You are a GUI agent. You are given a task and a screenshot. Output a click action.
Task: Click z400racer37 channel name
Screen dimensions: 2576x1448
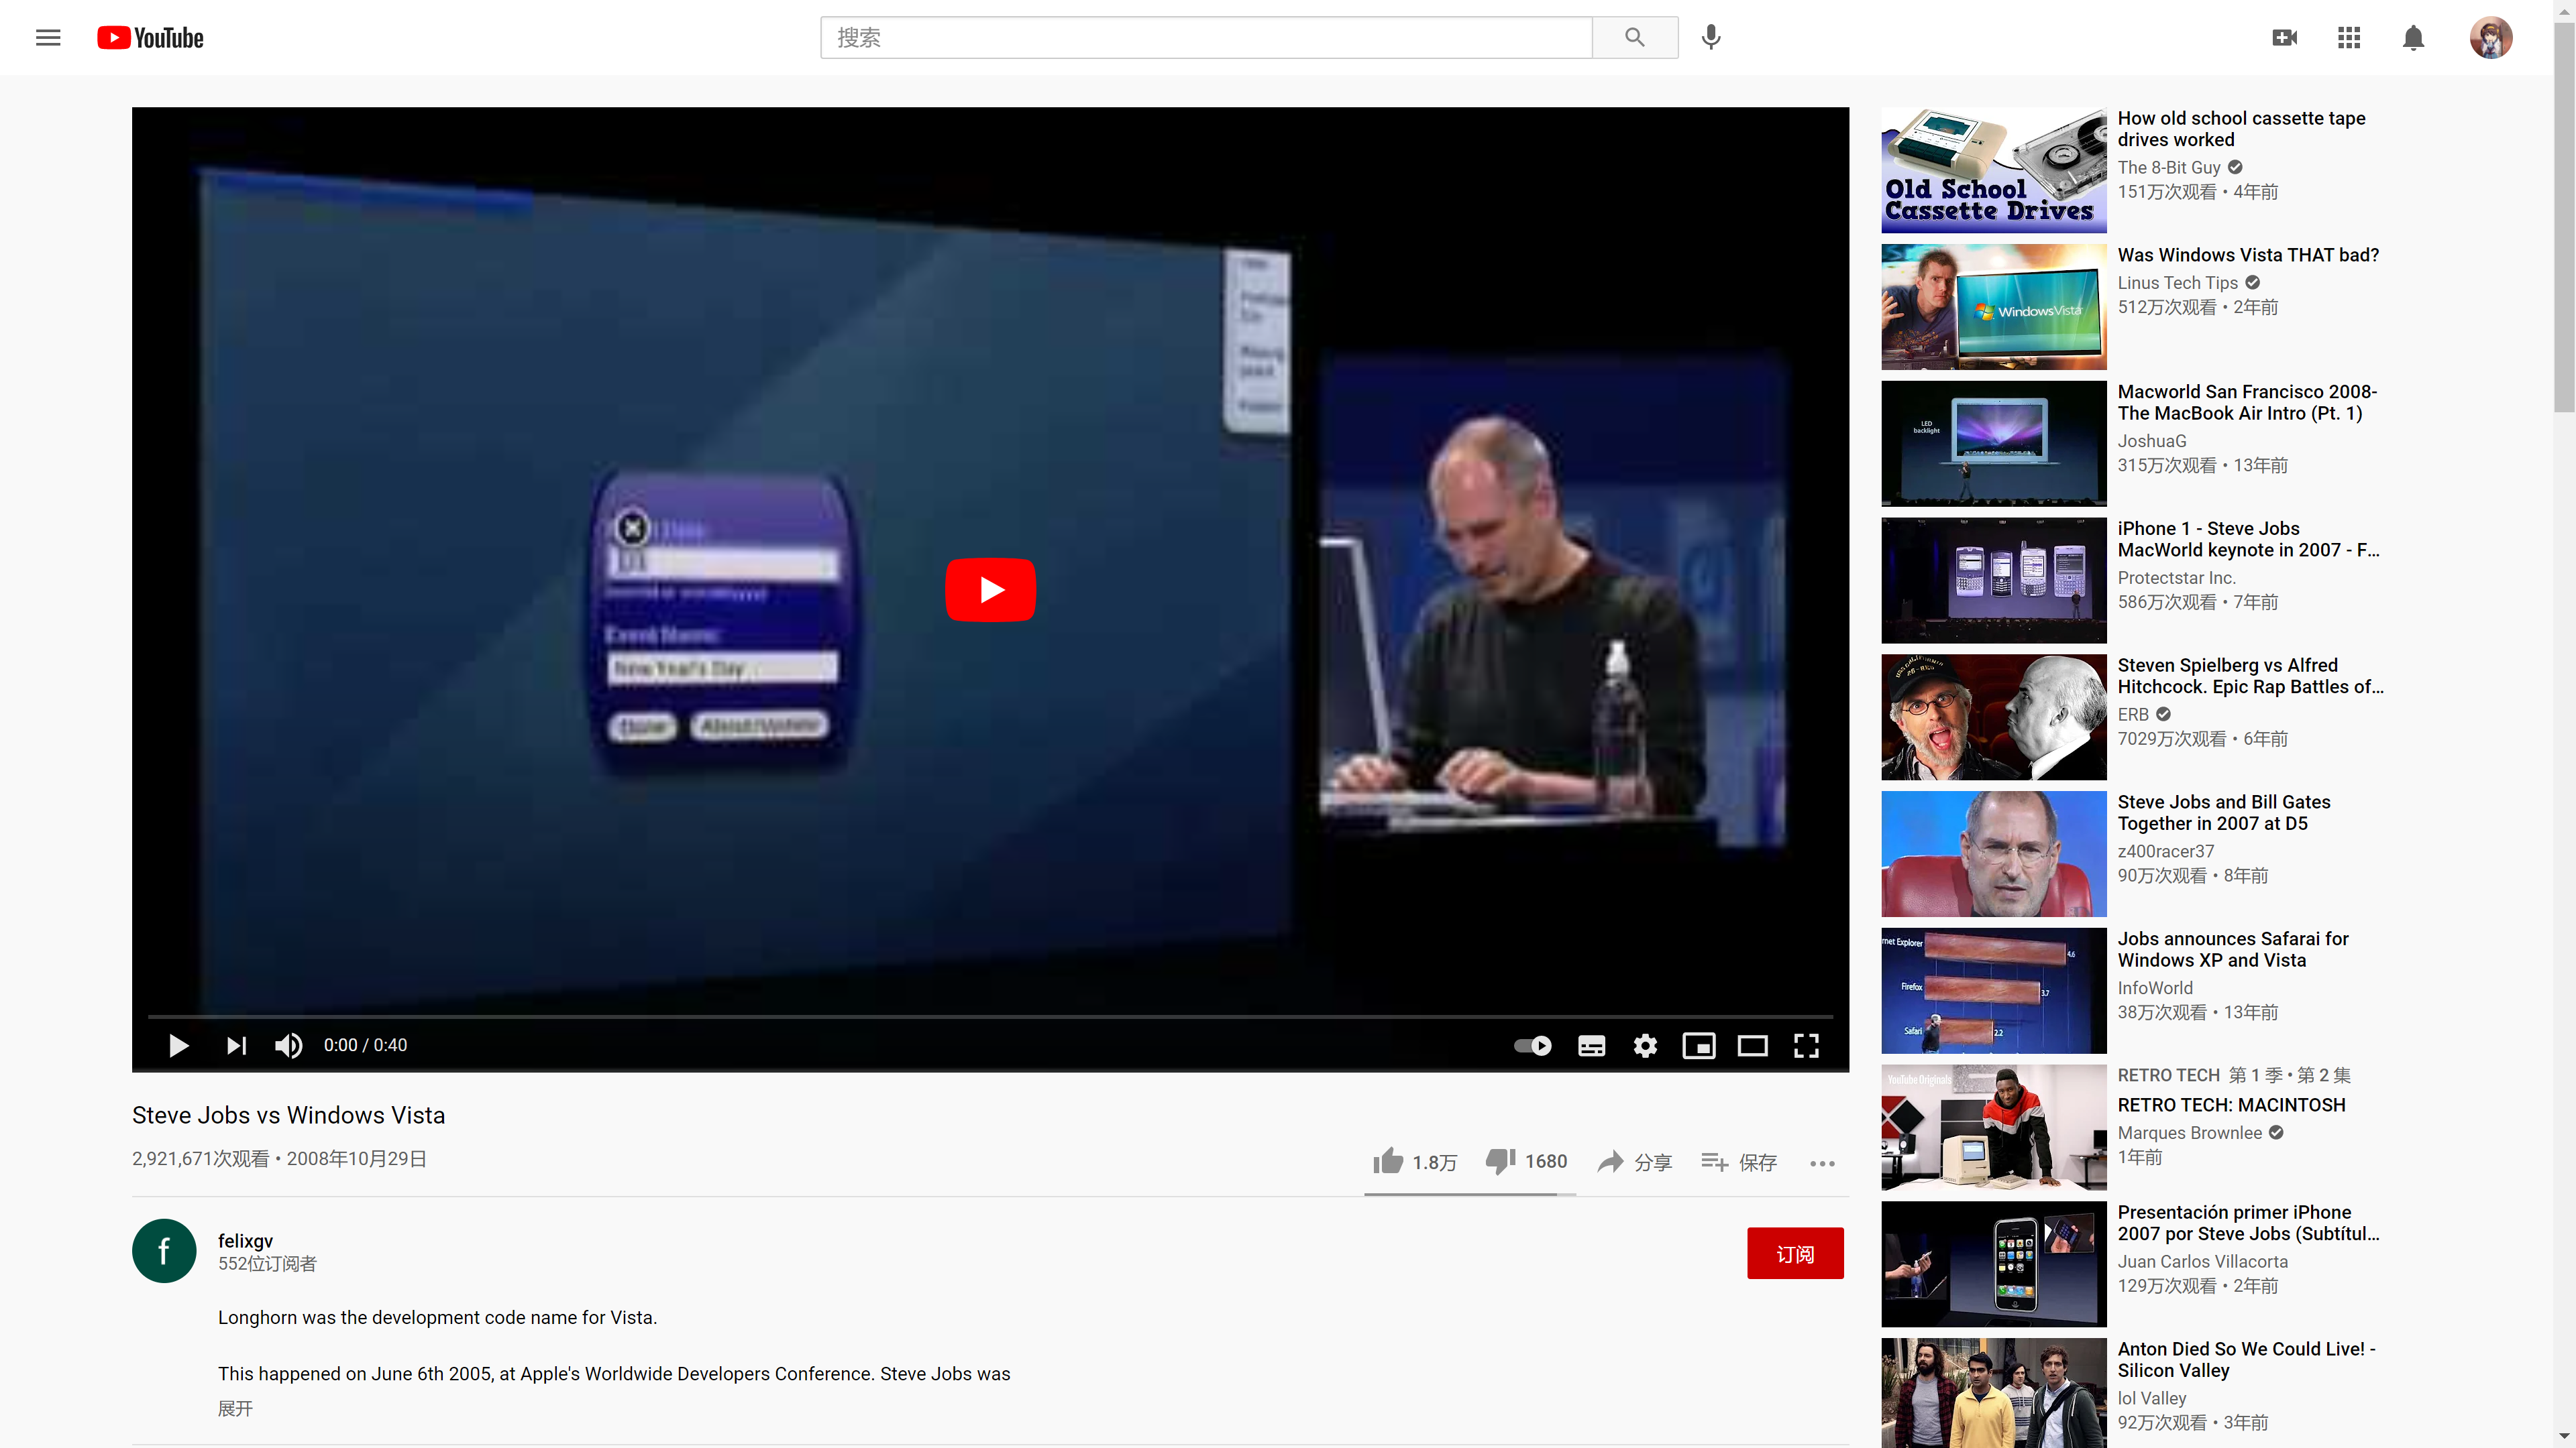[x=2165, y=851]
